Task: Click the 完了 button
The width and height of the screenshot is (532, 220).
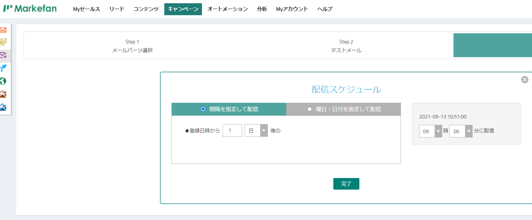Action: click(x=346, y=184)
